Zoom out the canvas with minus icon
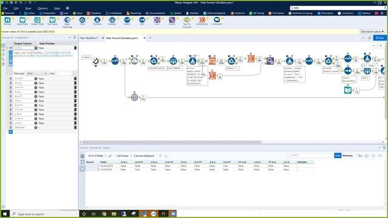The width and height of the screenshot is (388, 218). [374, 46]
